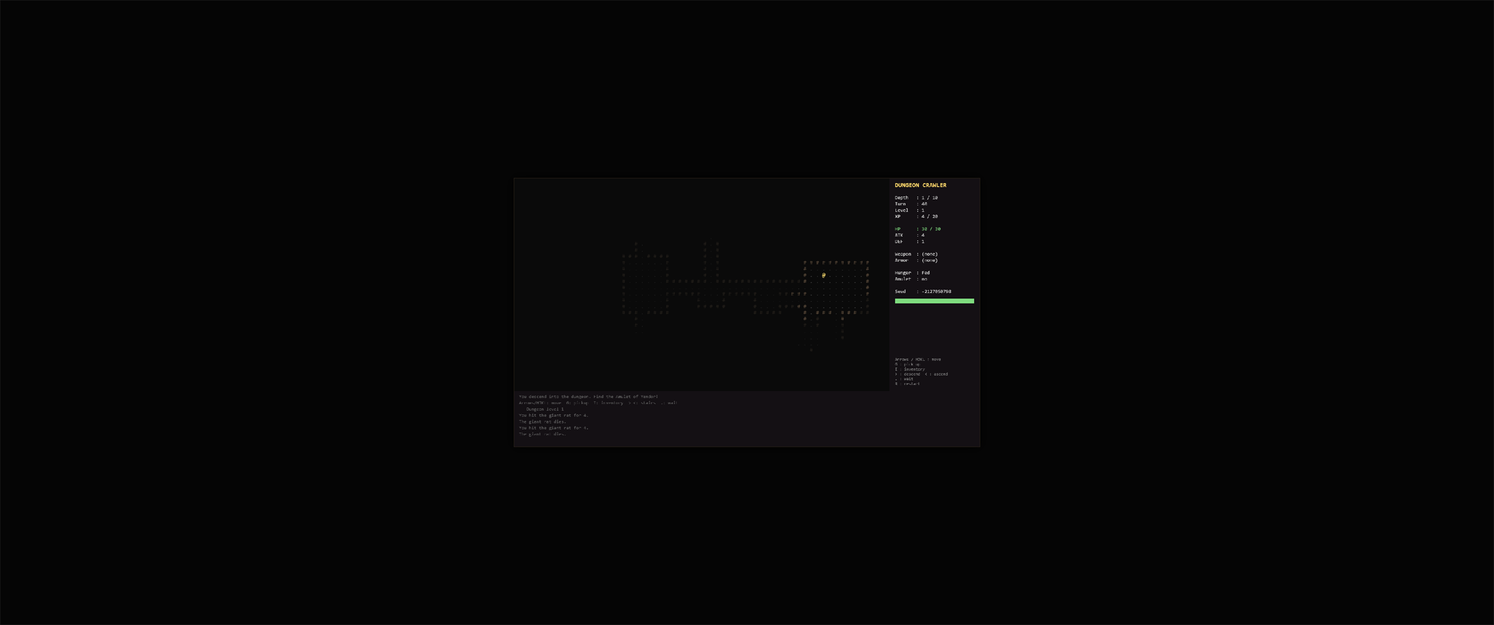The width and height of the screenshot is (1494, 625).
Task: Click the 'XP : 4 / 20' stat line
Action: (x=916, y=217)
